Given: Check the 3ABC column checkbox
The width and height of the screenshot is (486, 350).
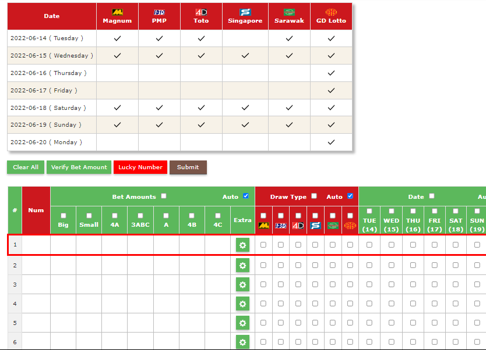Looking at the screenshot, I should tap(140, 216).
